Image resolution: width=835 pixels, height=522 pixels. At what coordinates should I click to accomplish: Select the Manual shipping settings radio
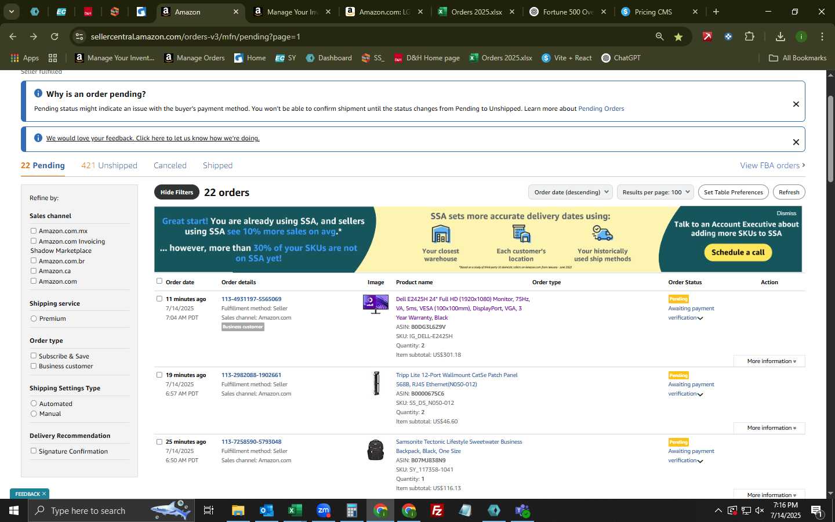point(34,414)
